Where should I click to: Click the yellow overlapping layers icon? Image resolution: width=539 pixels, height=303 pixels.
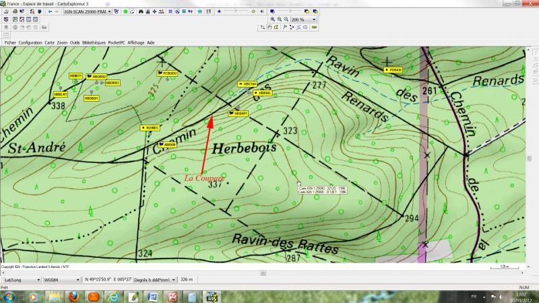point(307,11)
